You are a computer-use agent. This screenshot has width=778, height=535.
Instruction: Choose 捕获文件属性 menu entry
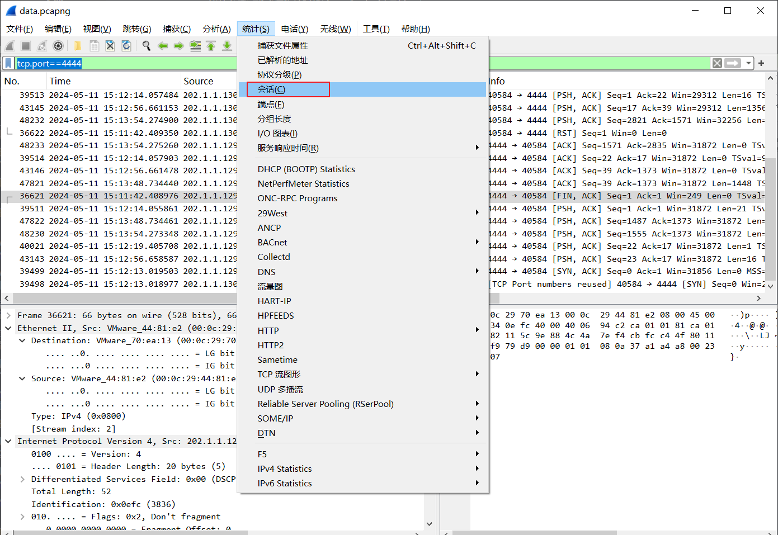[362, 46]
